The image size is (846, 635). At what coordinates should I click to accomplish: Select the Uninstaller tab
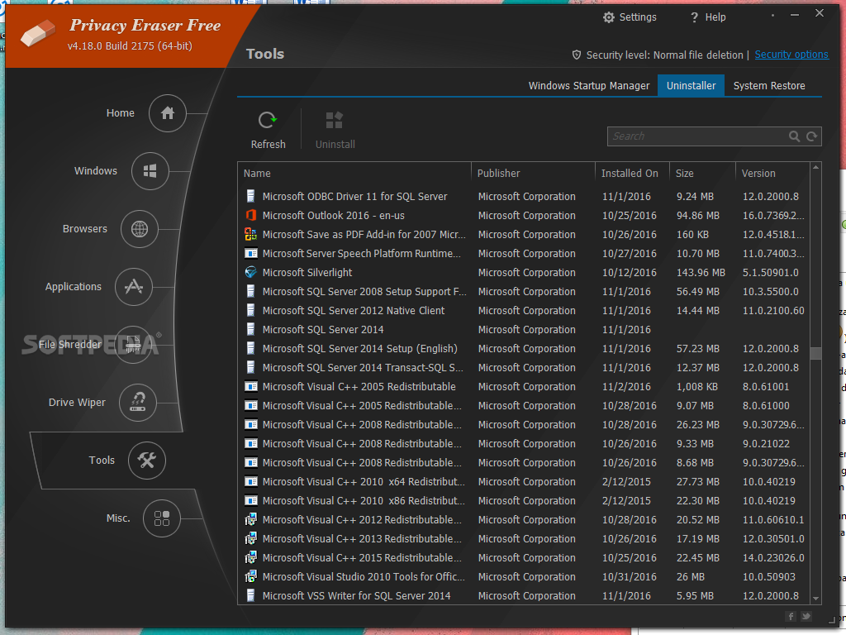coord(691,86)
